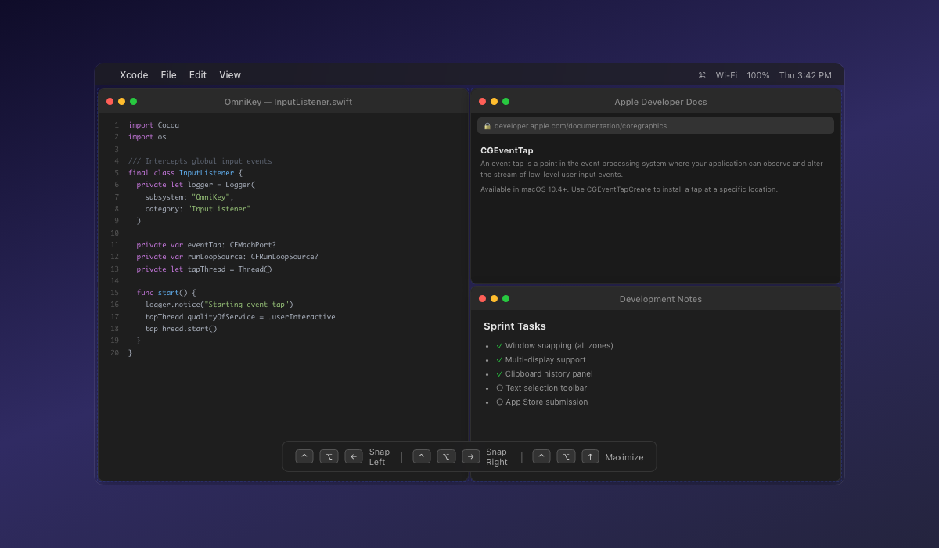The height and width of the screenshot is (548, 939).
Task: Click the command symbol in the menu bar
Action: tap(701, 75)
